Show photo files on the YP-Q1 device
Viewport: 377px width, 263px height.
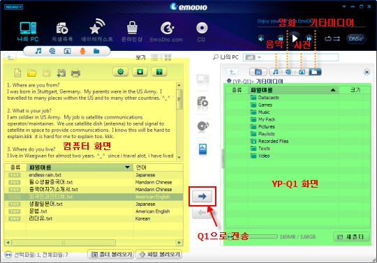point(302,72)
